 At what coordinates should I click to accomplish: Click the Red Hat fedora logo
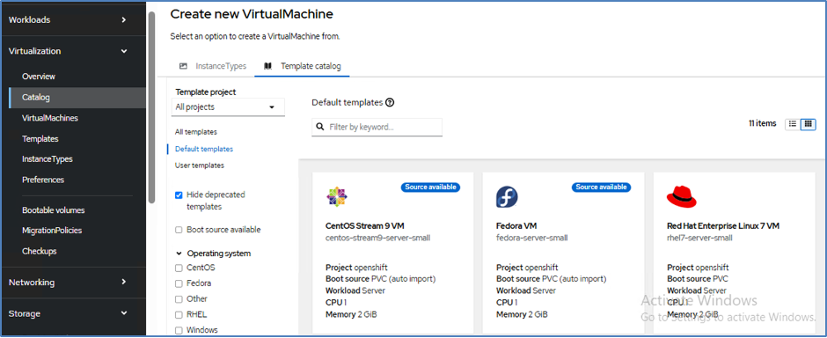(x=682, y=196)
